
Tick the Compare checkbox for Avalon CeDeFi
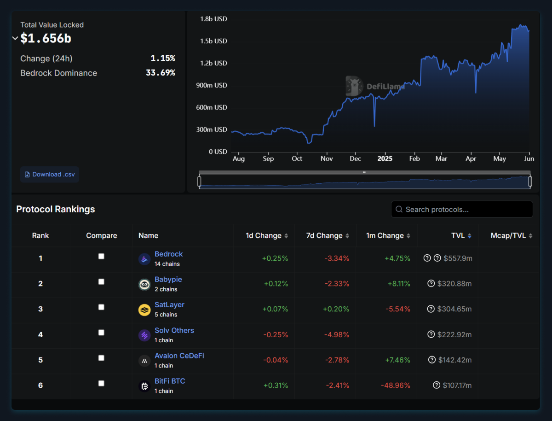click(101, 358)
